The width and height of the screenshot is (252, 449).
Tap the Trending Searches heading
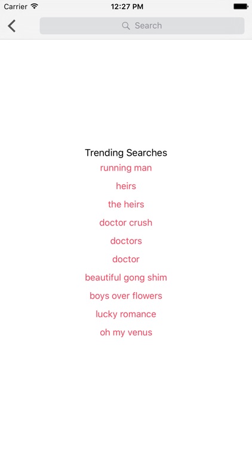(126, 153)
